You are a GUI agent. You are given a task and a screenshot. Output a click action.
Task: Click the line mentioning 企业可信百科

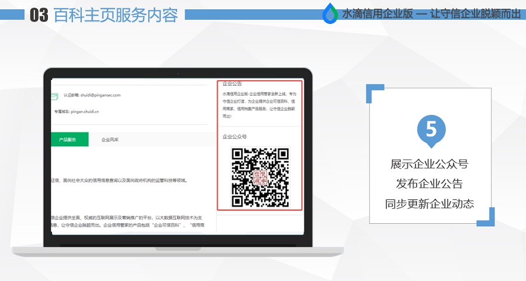click(128, 225)
